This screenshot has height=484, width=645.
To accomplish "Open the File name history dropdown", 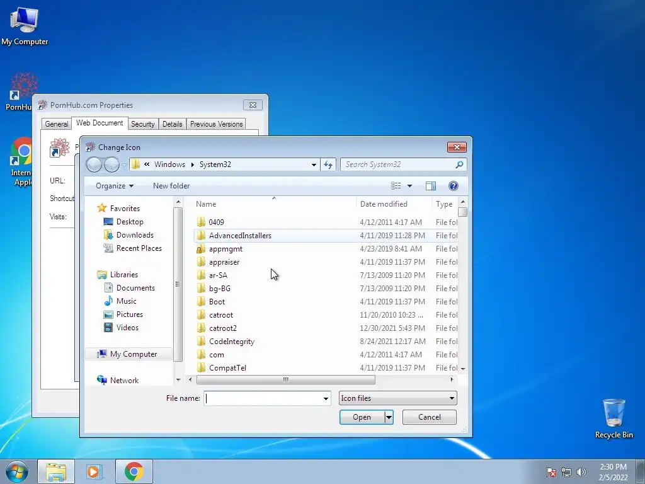I will (x=326, y=398).
